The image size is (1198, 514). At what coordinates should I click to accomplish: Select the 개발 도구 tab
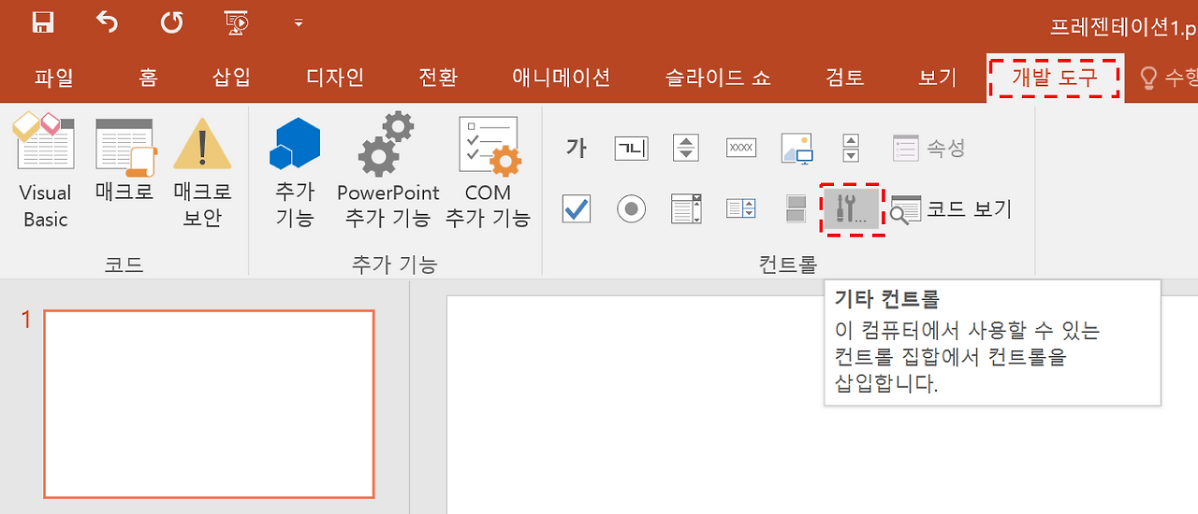point(1055,78)
